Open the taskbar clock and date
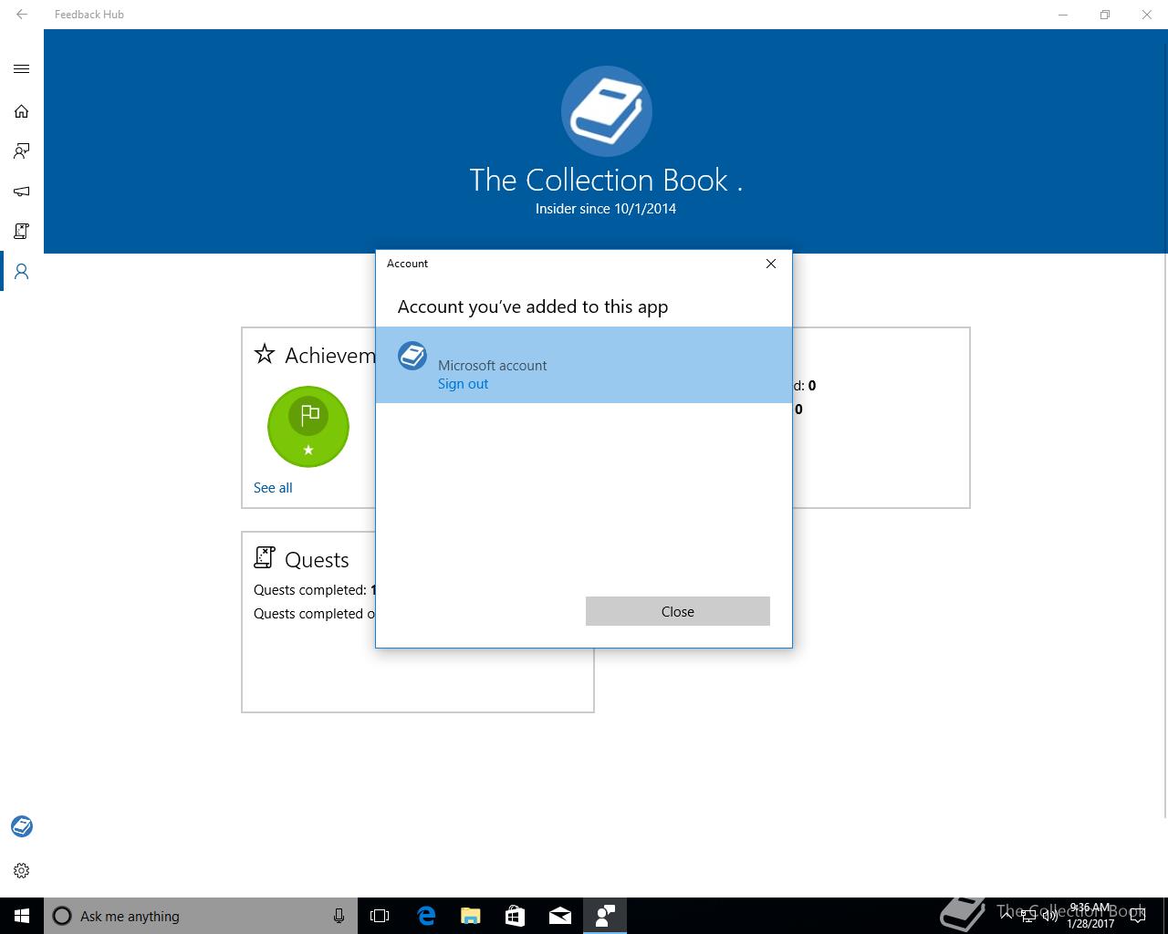This screenshot has width=1168, height=934. [x=1090, y=916]
